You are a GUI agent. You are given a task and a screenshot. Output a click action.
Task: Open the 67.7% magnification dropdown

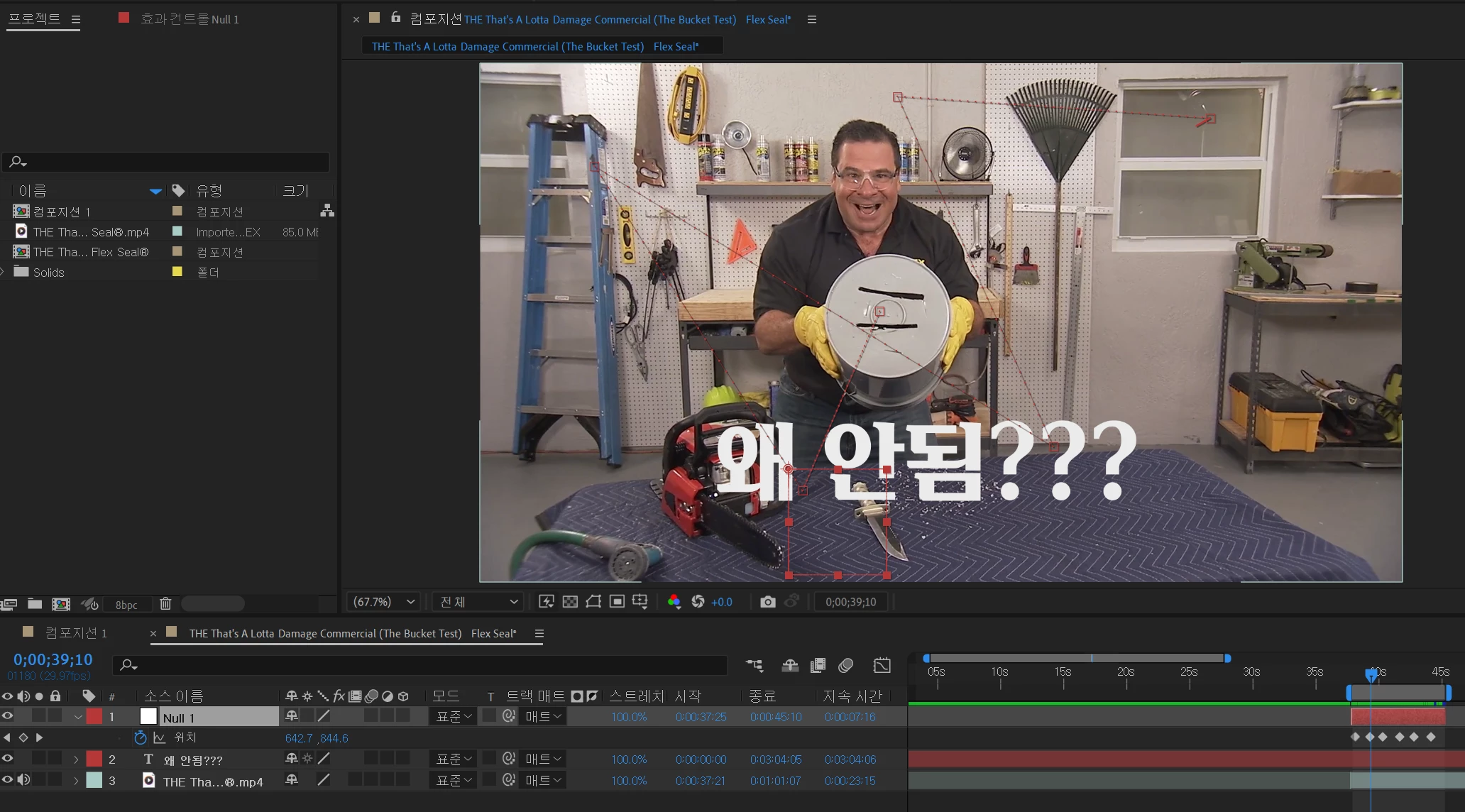point(384,602)
